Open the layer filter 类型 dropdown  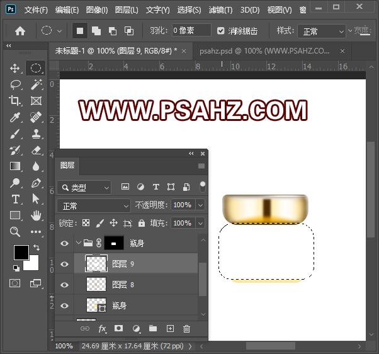click(84, 187)
